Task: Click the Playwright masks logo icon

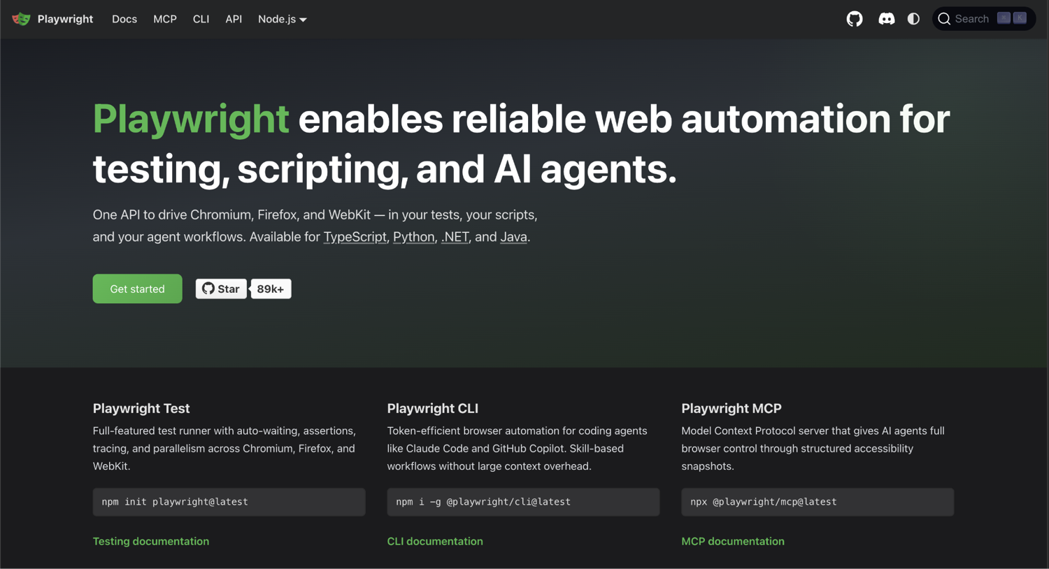Action: [x=21, y=19]
